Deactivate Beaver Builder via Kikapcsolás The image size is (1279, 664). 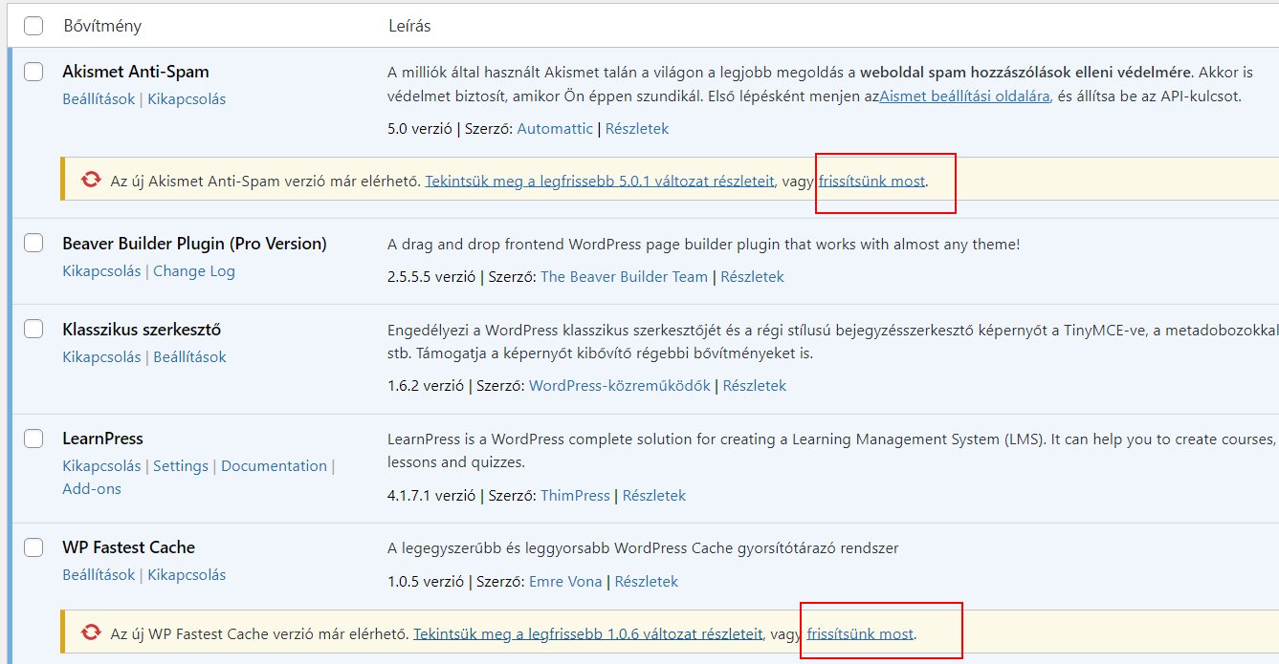[x=101, y=270]
